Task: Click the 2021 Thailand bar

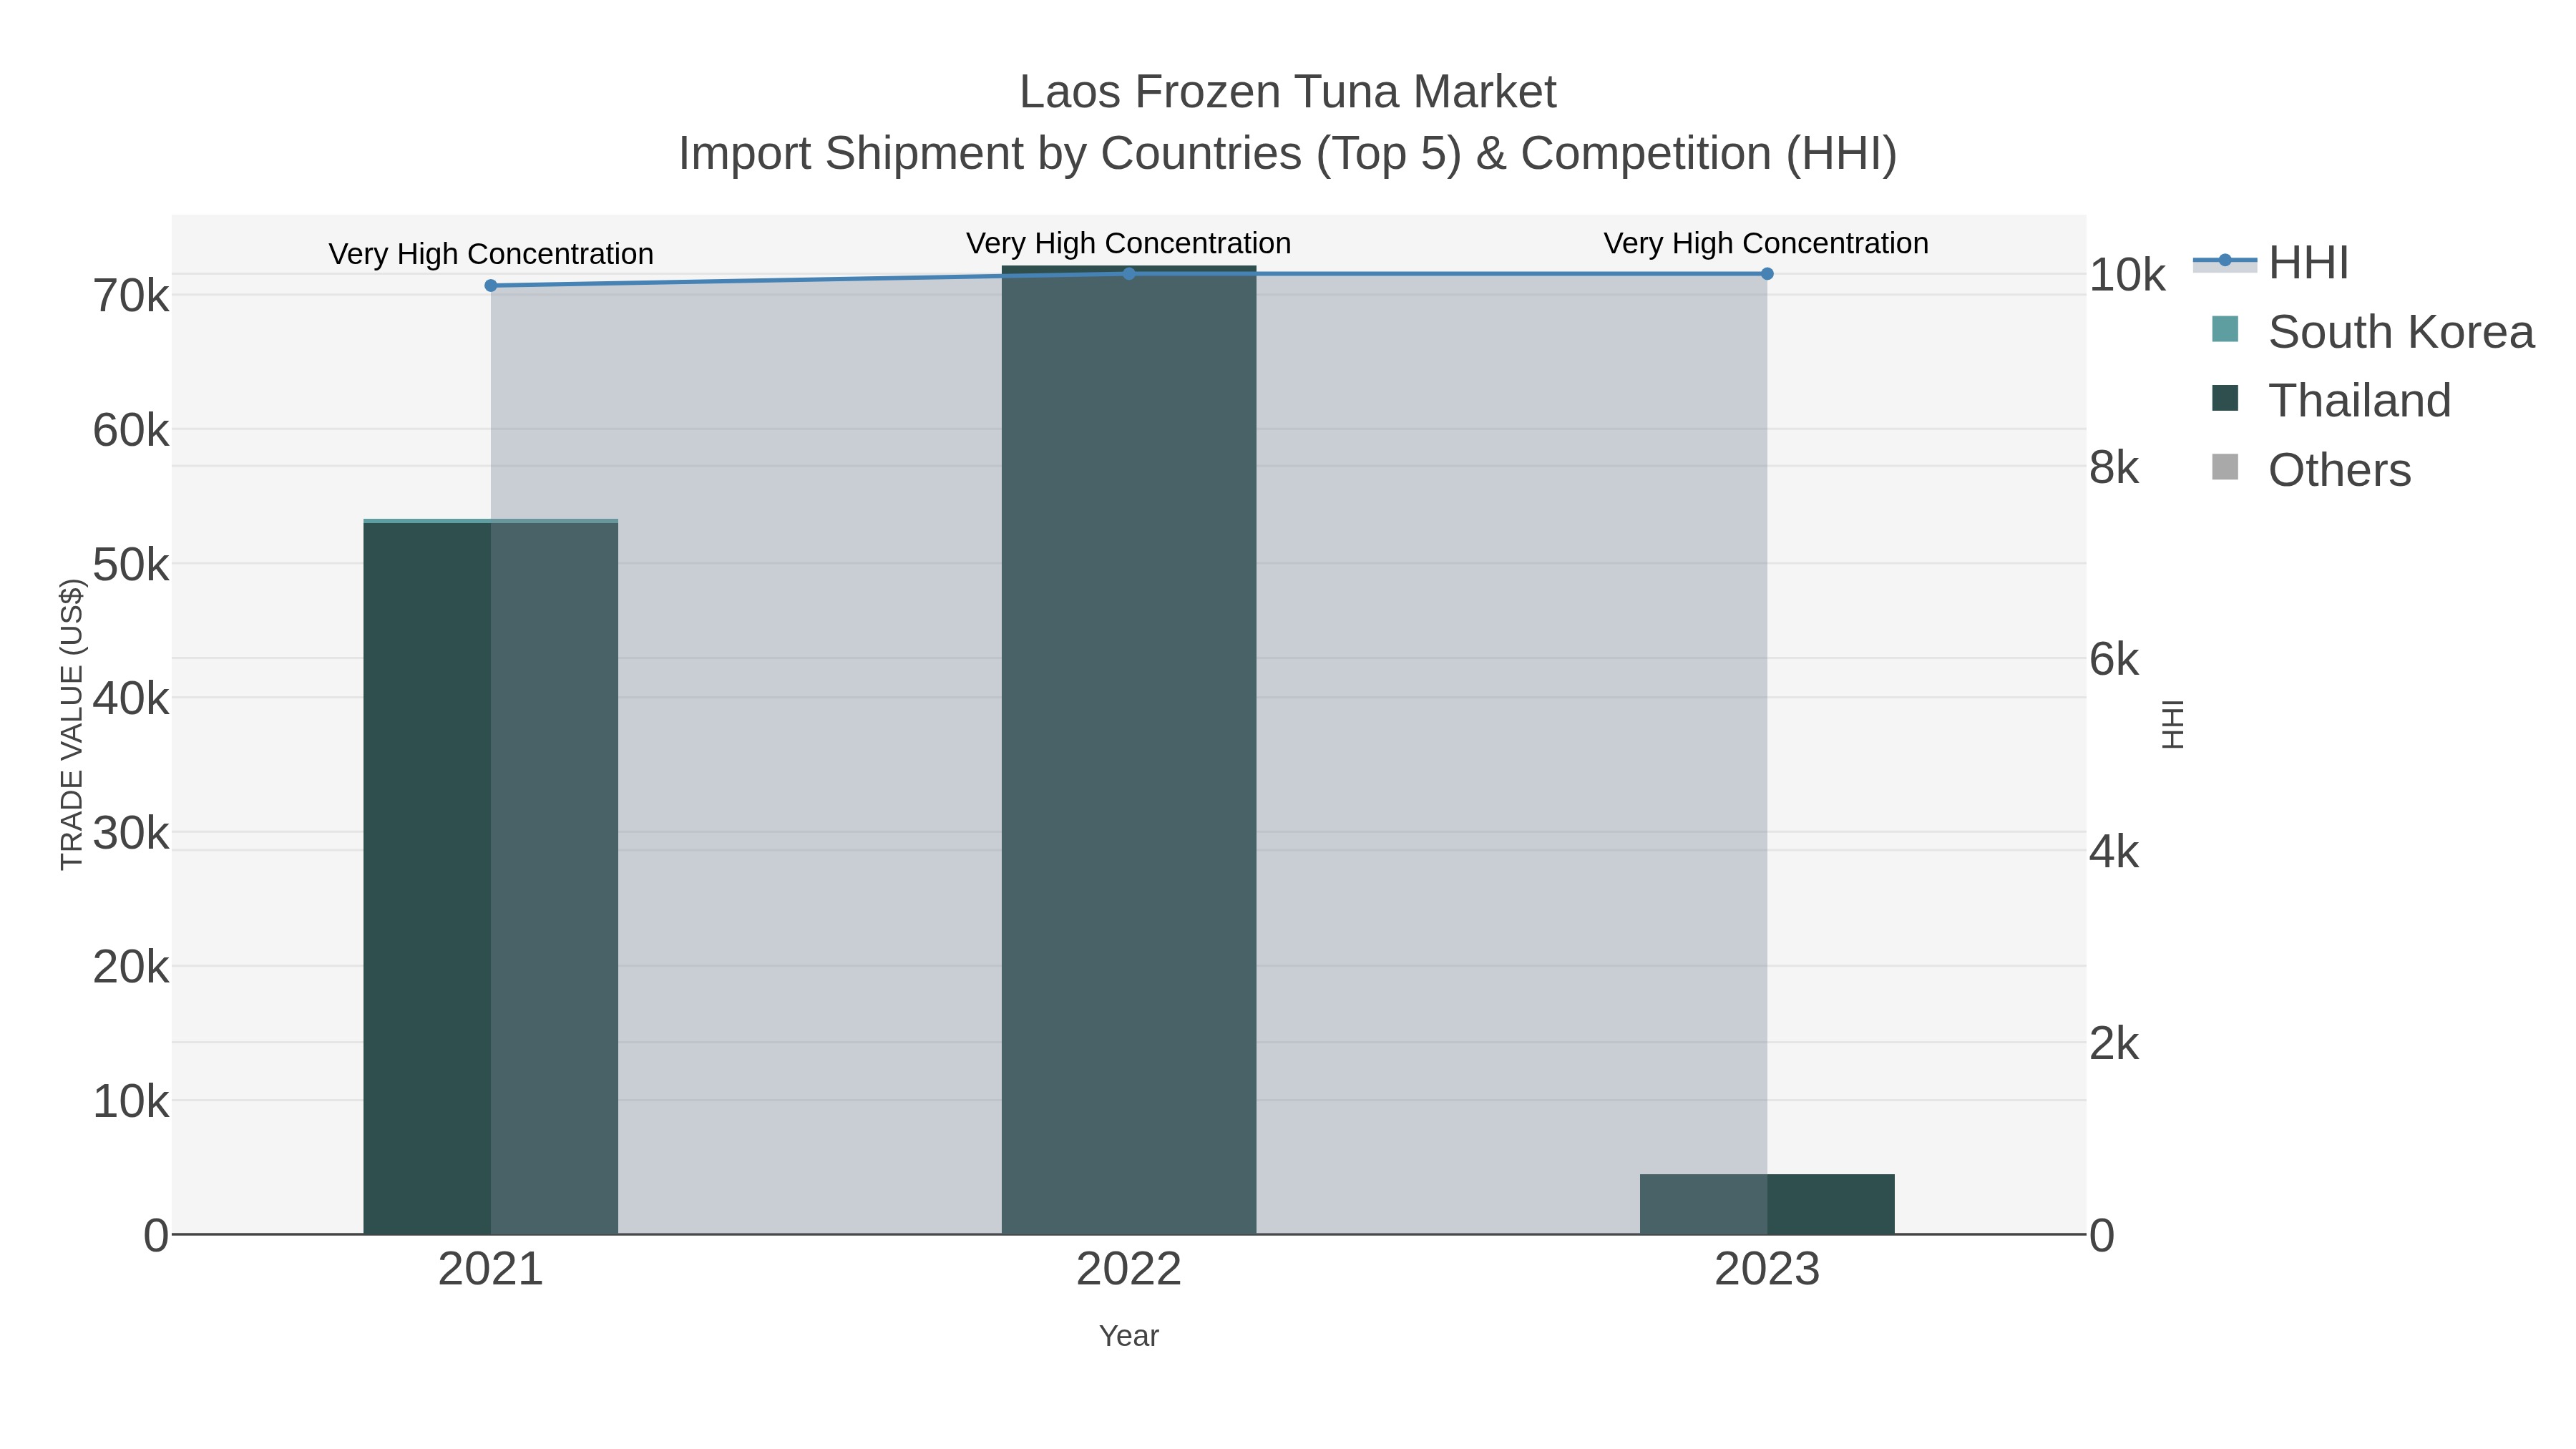Action: [x=491, y=879]
